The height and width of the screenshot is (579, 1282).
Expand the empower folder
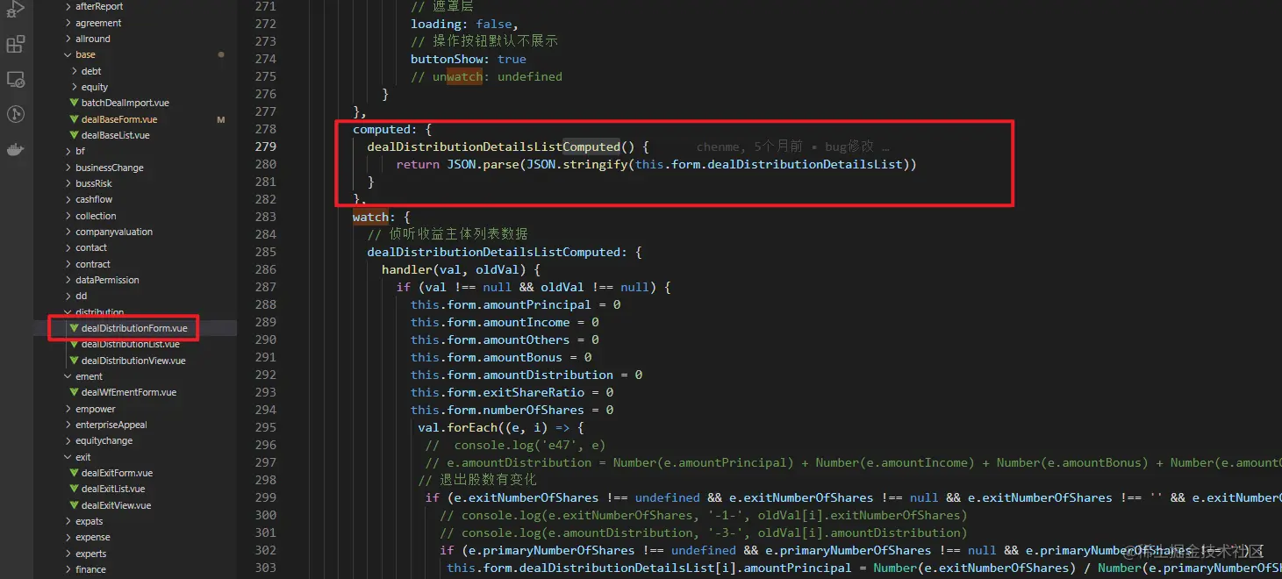point(95,409)
